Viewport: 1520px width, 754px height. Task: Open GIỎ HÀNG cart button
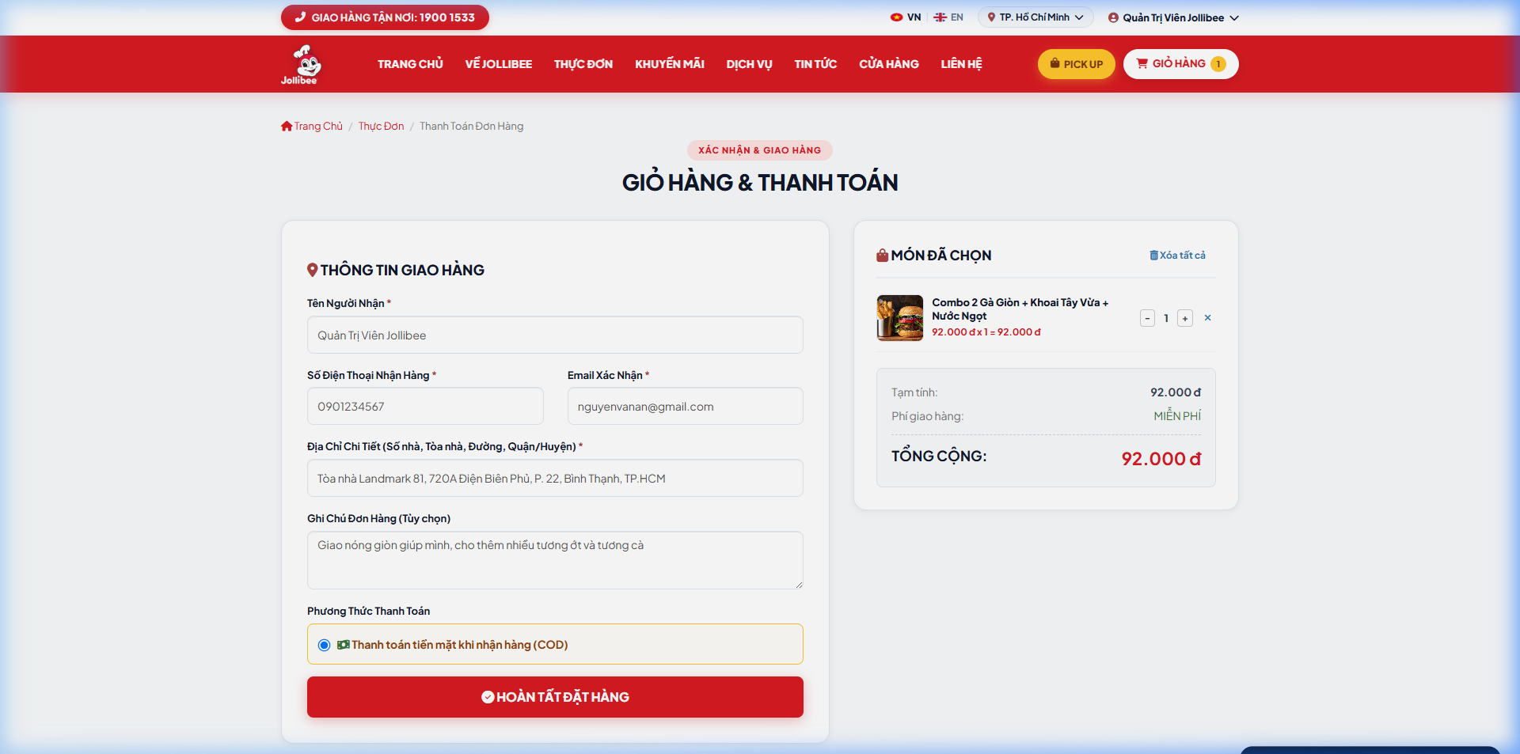point(1181,64)
